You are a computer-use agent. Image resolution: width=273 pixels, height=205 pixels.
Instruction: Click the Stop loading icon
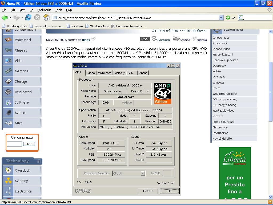(x=37, y=18)
